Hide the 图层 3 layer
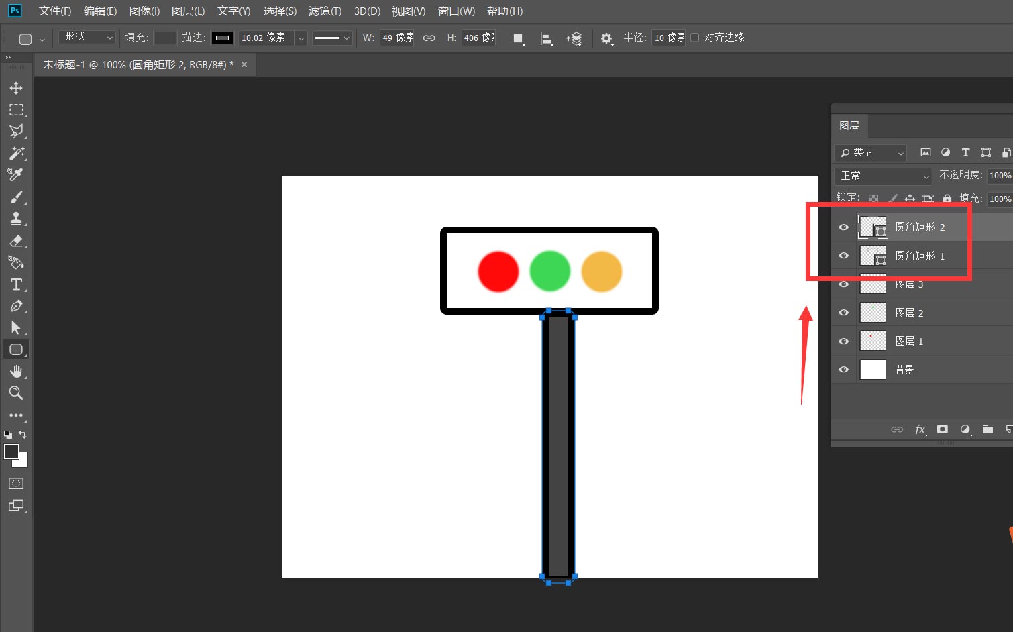 pyautogui.click(x=844, y=284)
